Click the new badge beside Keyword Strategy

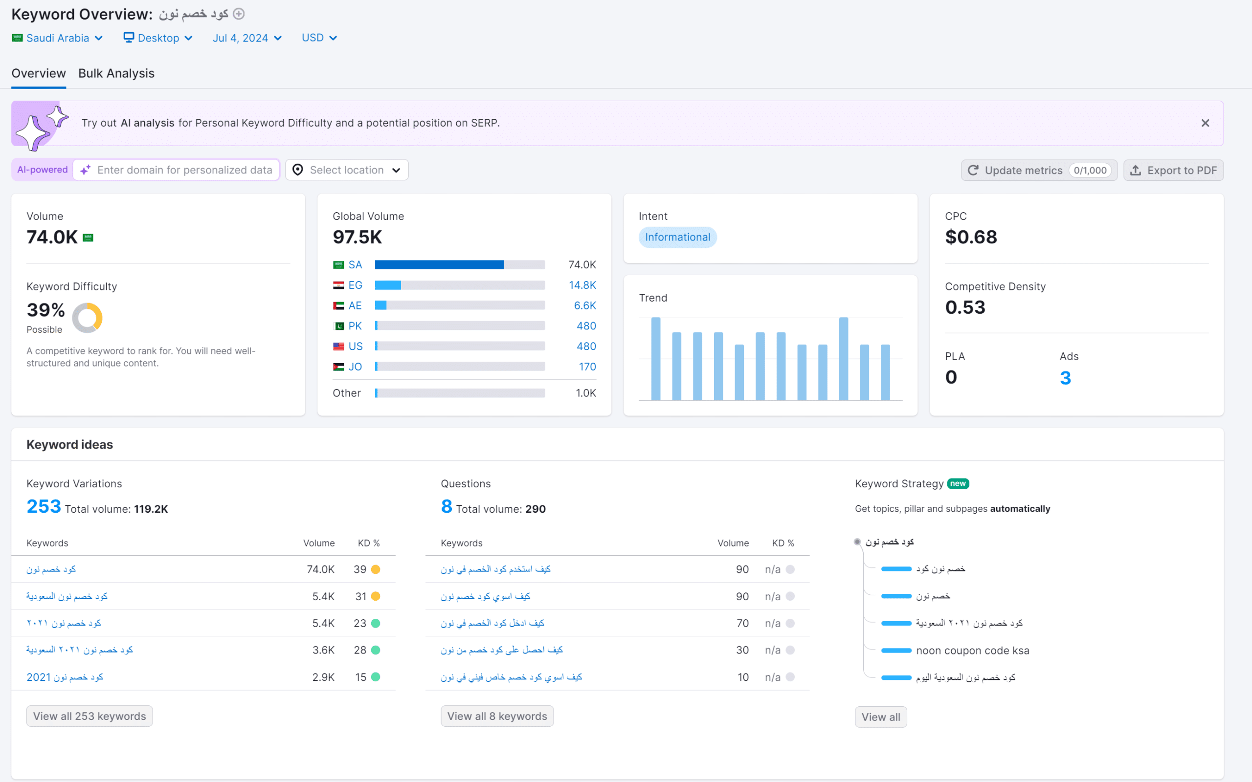tap(958, 483)
